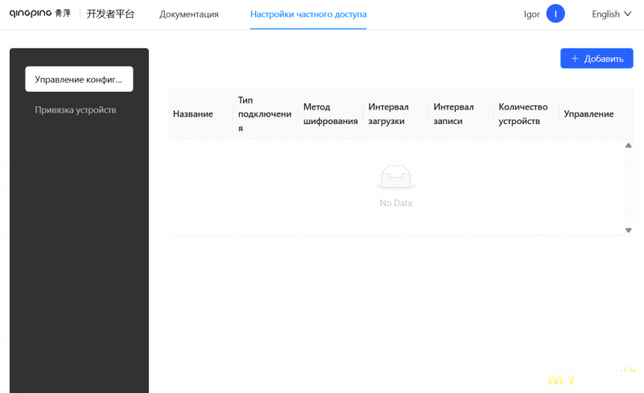Open the user avatar icon

(555, 14)
